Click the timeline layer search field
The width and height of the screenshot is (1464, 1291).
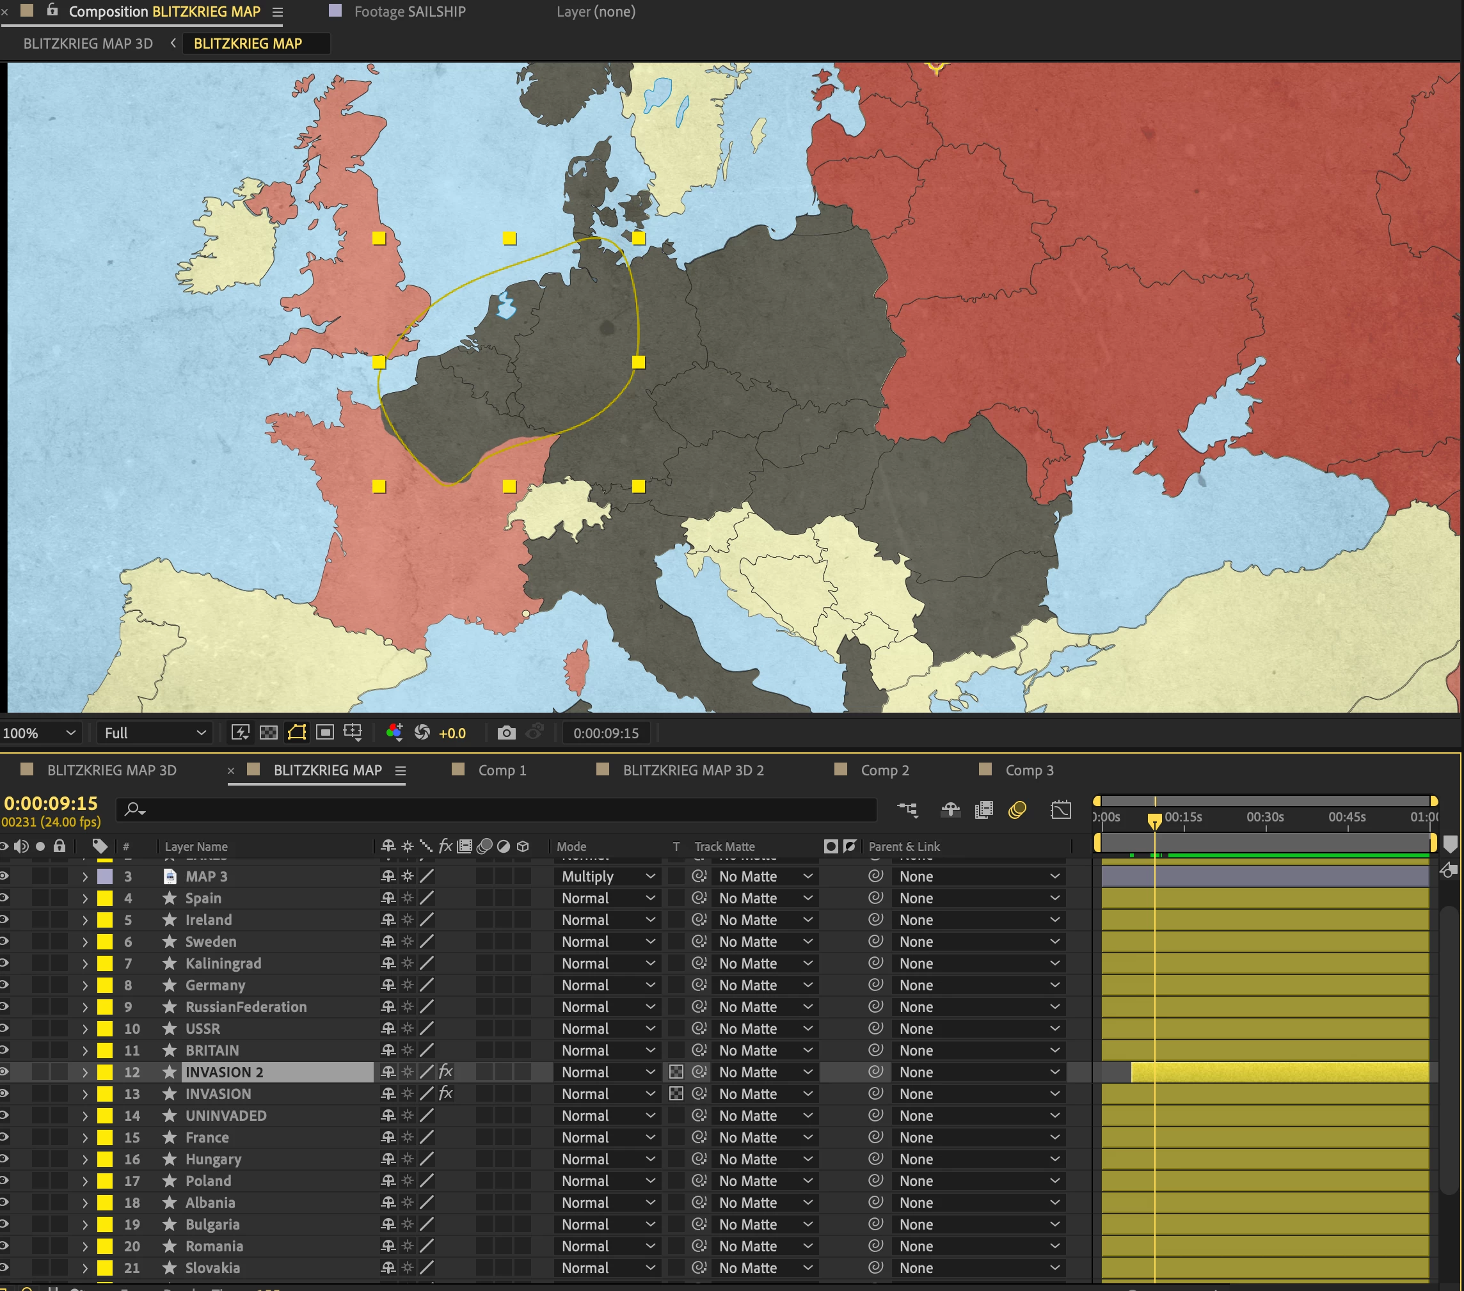pyautogui.click(x=502, y=810)
